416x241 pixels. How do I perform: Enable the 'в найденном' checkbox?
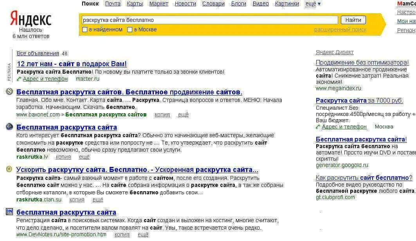point(85,29)
